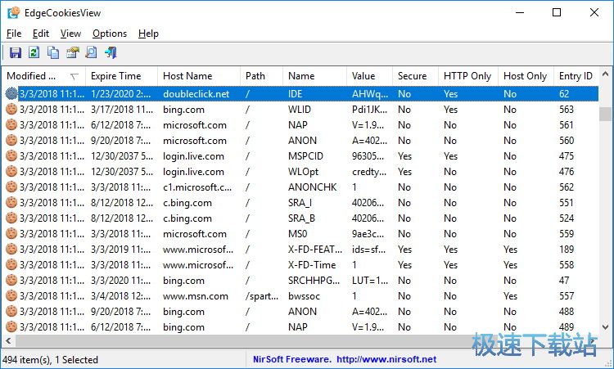Open the Options menu
Image resolution: width=614 pixels, height=369 pixels.
click(x=109, y=34)
